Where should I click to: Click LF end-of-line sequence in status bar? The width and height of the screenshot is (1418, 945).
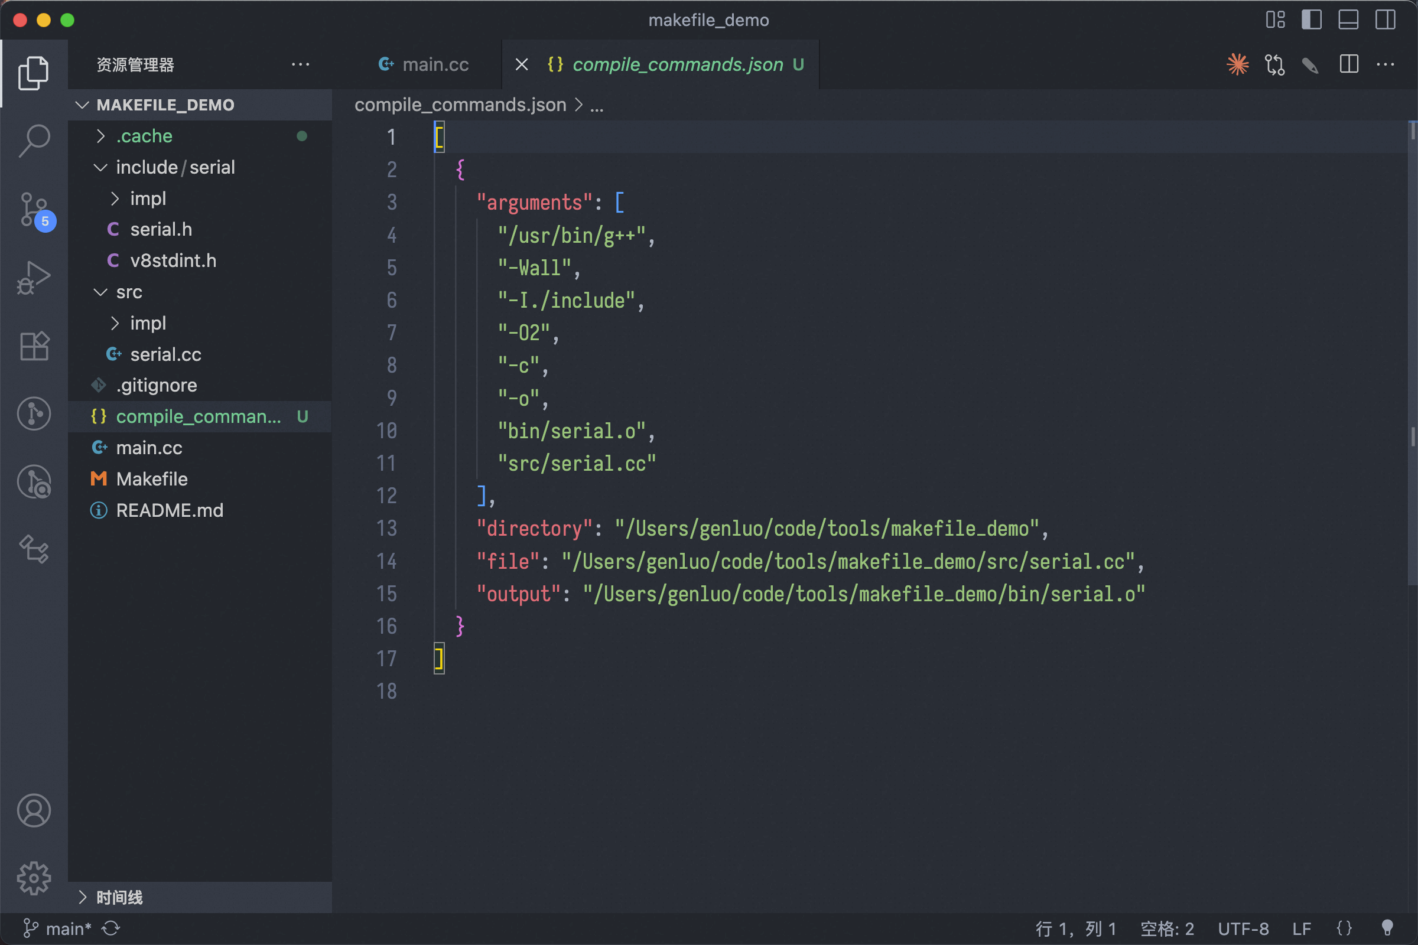click(1301, 928)
